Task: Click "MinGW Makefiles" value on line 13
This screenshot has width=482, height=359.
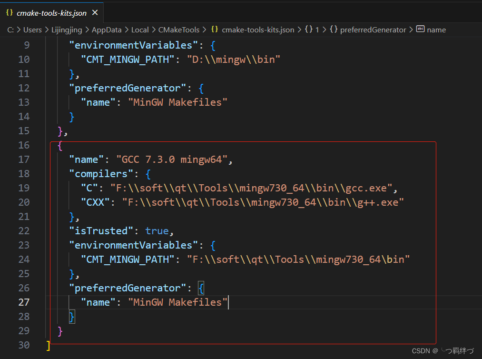Action: click(x=177, y=102)
